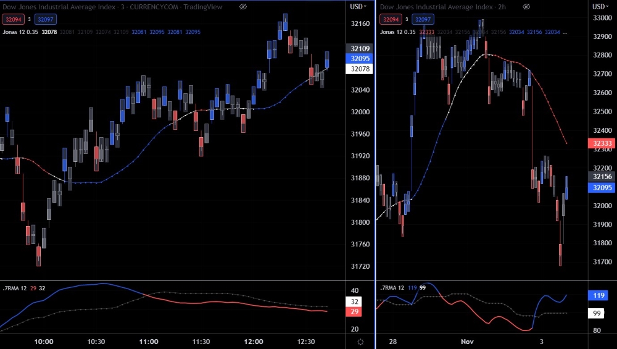Click the 31720 tick on the 3-minute price scale
The image size is (617, 349).
(360, 266)
